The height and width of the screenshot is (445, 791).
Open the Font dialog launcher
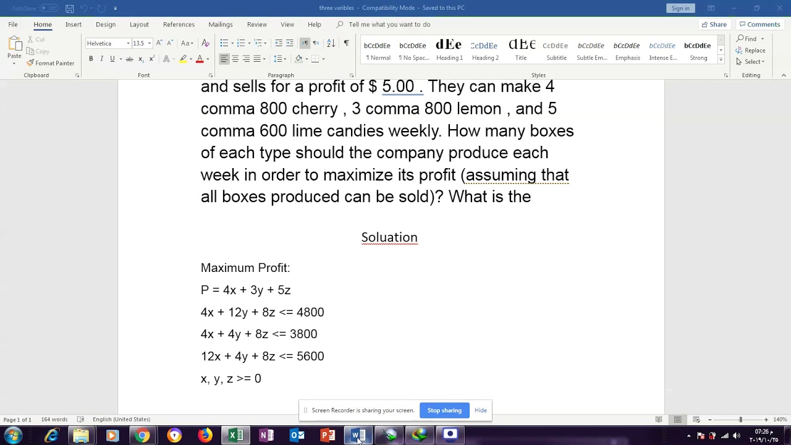click(x=211, y=75)
